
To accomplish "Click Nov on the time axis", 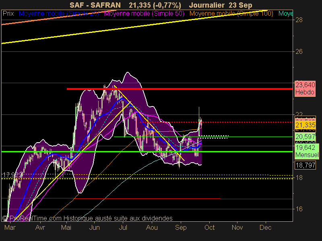I will pos(237,227).
